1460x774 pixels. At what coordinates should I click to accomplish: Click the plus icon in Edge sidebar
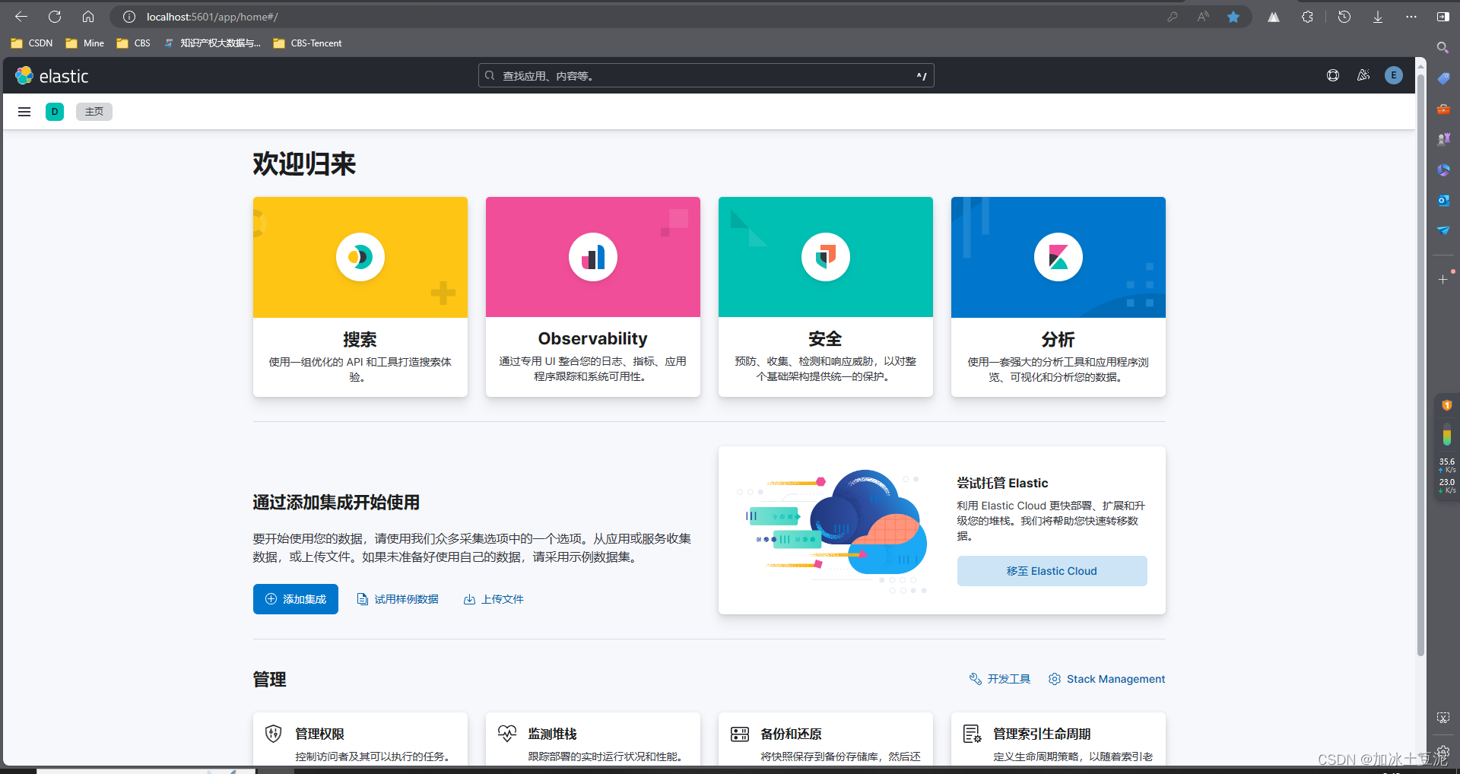pos(1443,280)
